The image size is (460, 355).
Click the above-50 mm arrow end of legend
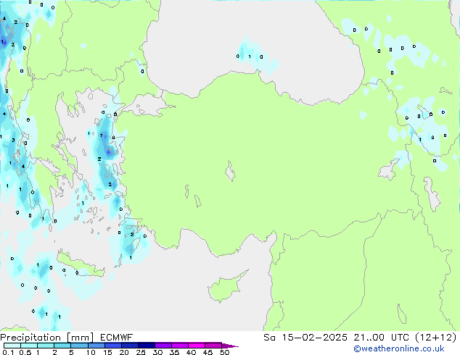coord(230,346)
